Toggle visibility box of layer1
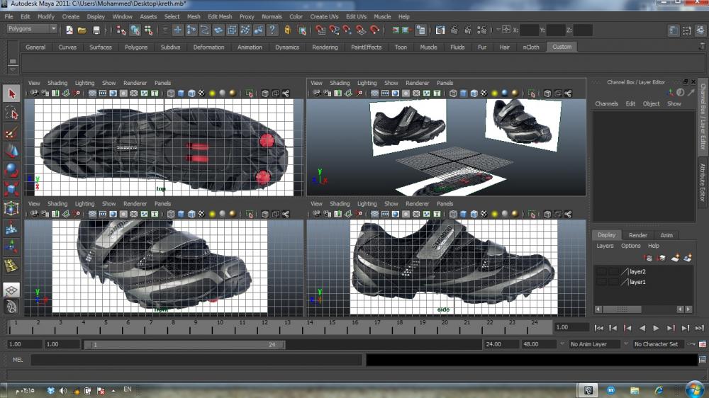Viewport: 709px width, 398px height. point(601,282)
